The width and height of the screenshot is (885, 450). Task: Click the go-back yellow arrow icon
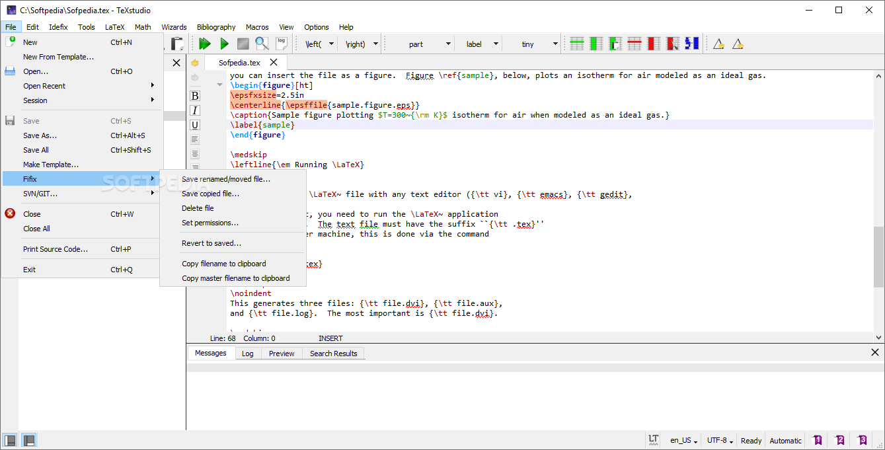pos(195,63)
